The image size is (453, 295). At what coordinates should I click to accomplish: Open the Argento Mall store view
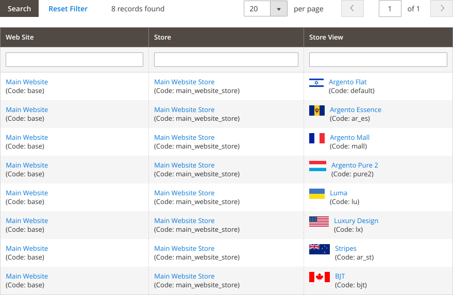(x=349, y=137)
